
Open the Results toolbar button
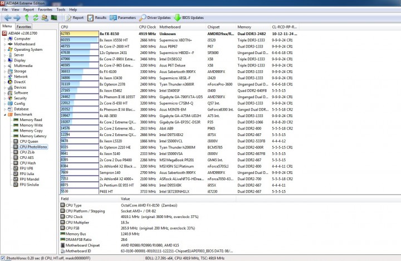pyautogui.click(x=97, y=18)
